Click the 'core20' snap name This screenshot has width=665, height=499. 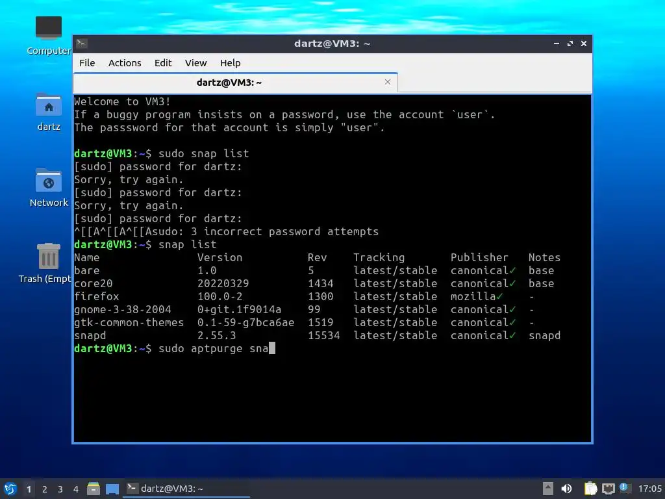[94, 283]
